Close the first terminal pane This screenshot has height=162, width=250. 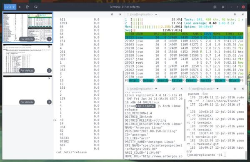pos(120,14)
